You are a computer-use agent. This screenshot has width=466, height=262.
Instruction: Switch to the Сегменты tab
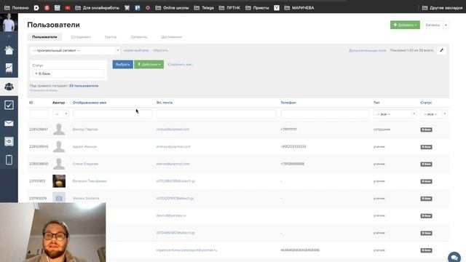pos(139,37)
